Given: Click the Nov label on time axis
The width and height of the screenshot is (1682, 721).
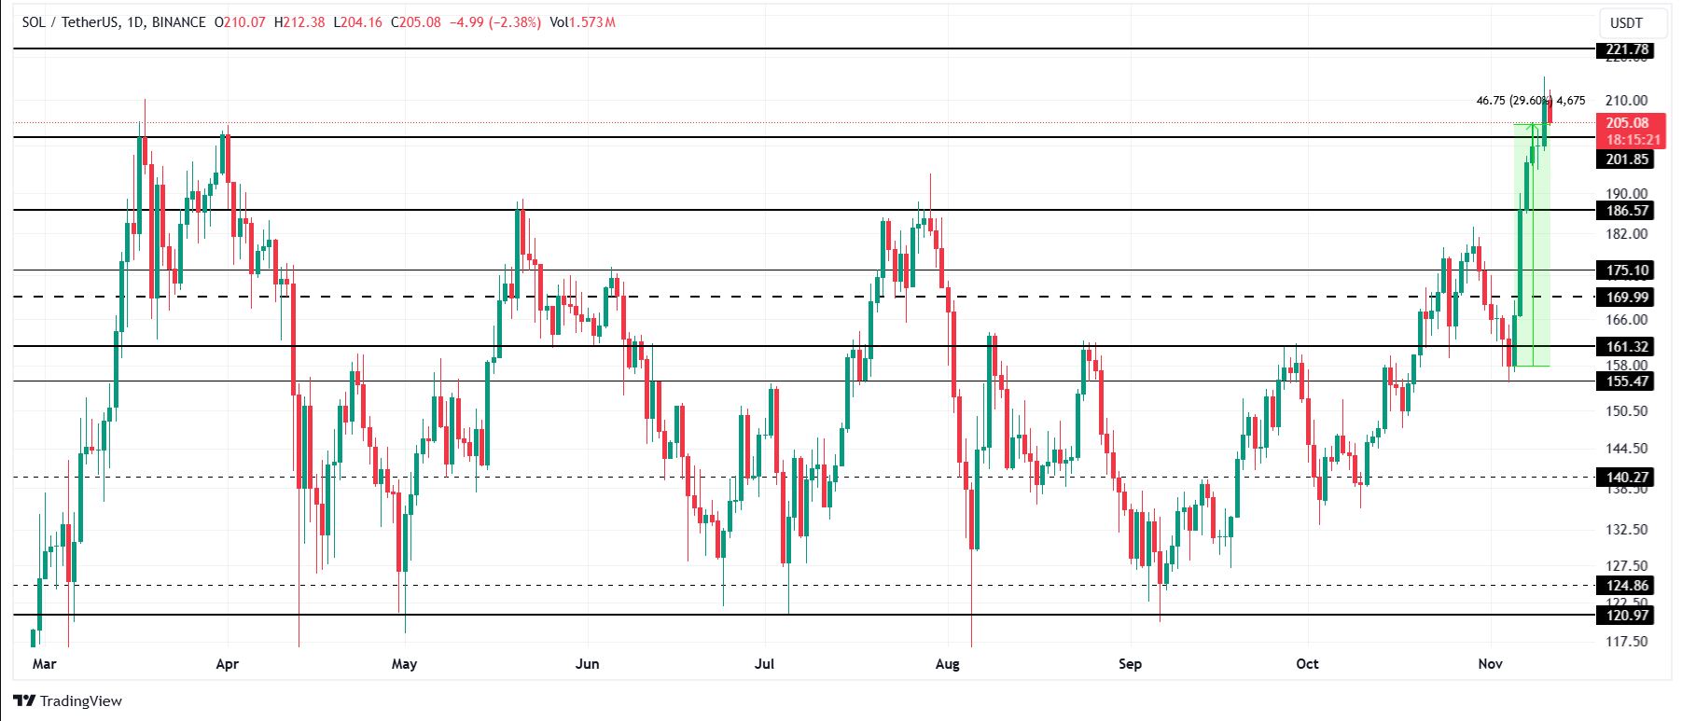Looking at the screenshot, I should click(1490, 664).
